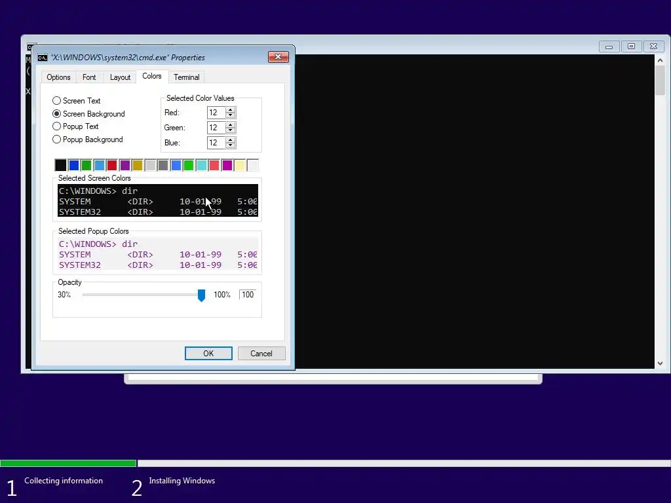
Task: Click the green setup progress bar
Action: point(68,463)
